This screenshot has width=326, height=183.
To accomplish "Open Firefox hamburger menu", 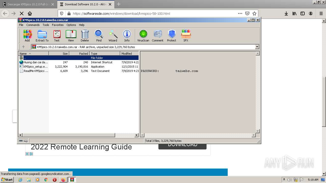I will pyautogui.click(x=321, y=13).
